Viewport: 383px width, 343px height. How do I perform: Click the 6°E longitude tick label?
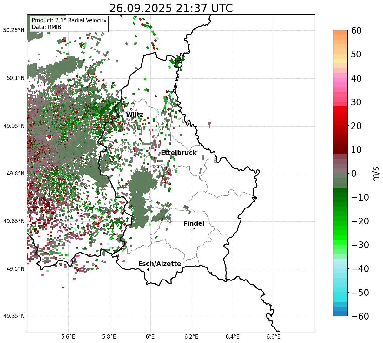150,337
